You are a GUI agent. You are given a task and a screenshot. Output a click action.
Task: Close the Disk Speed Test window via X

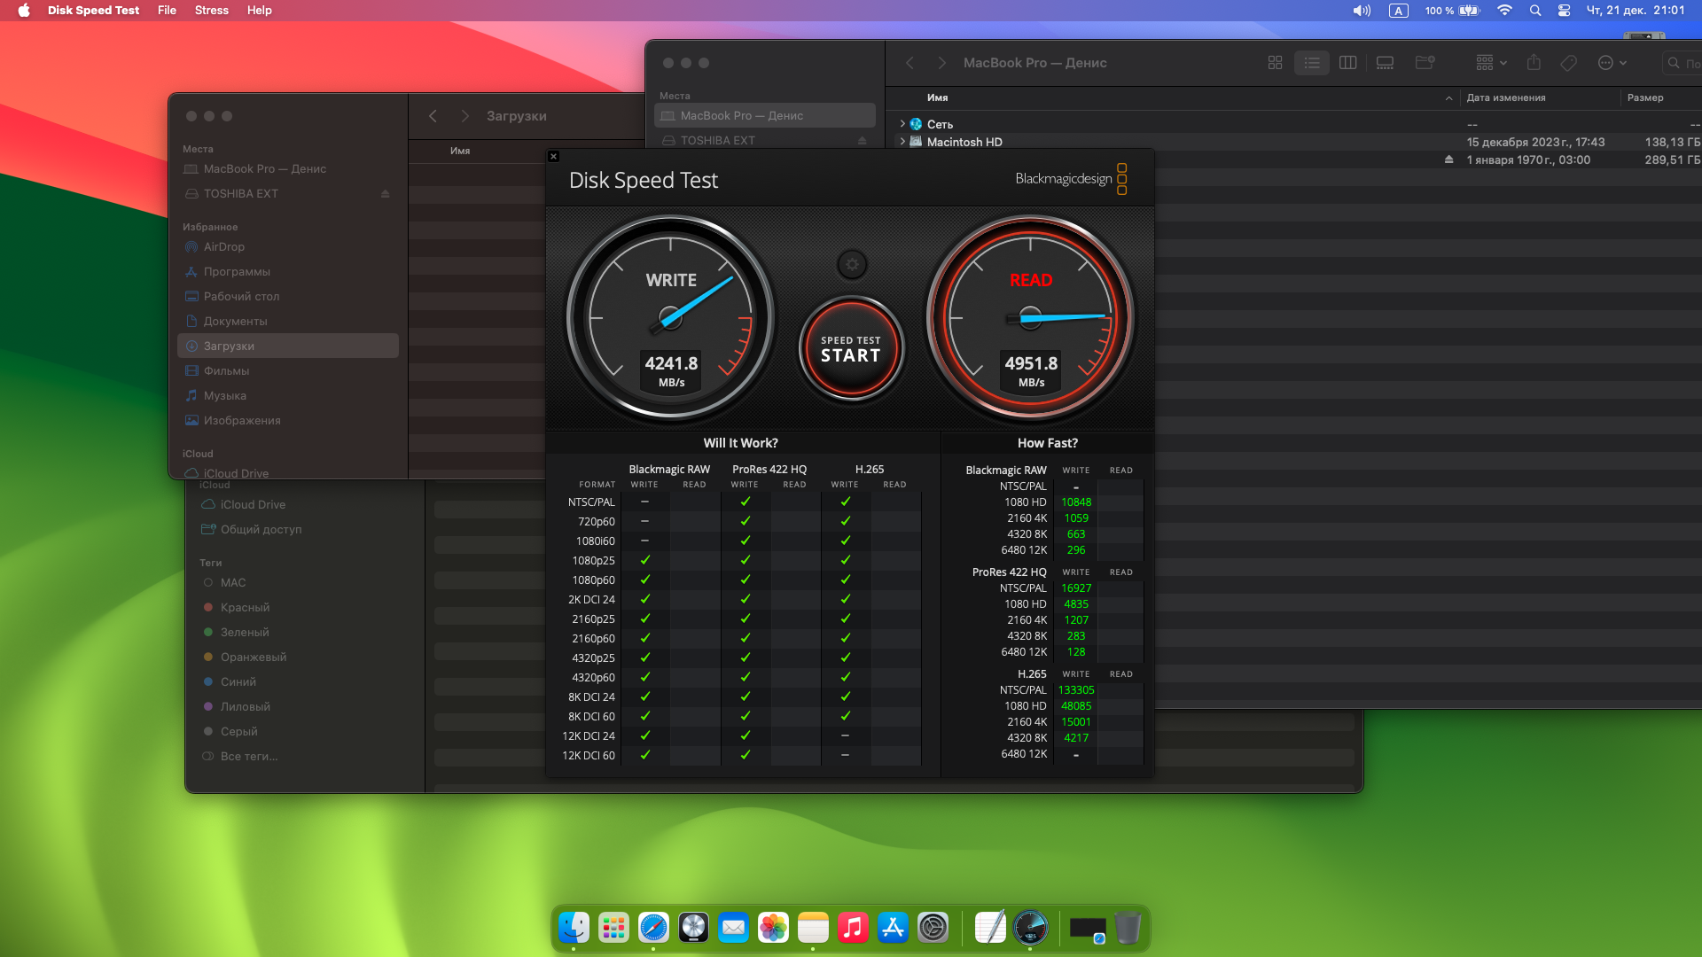(x=554, y=156)
